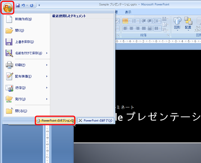Expand the 発行 submenu arrow

[47, 99]
